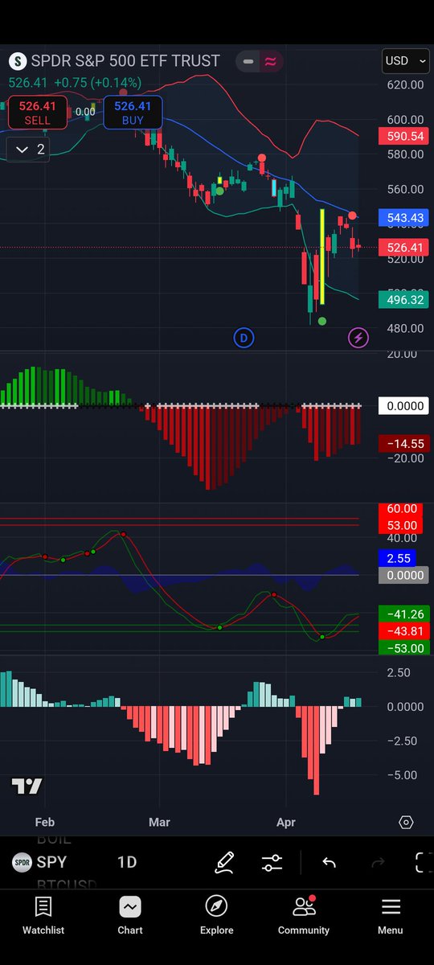Tap the SPDR S&P 500 ETF TRUST title

(x=125, y=61)
